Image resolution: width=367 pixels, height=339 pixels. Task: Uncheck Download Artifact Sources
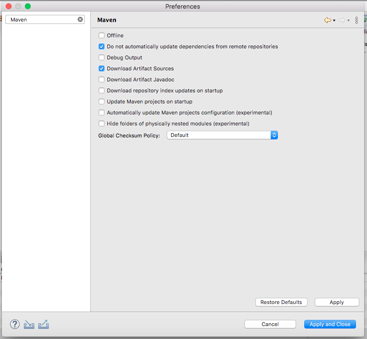tap(102, 68)
